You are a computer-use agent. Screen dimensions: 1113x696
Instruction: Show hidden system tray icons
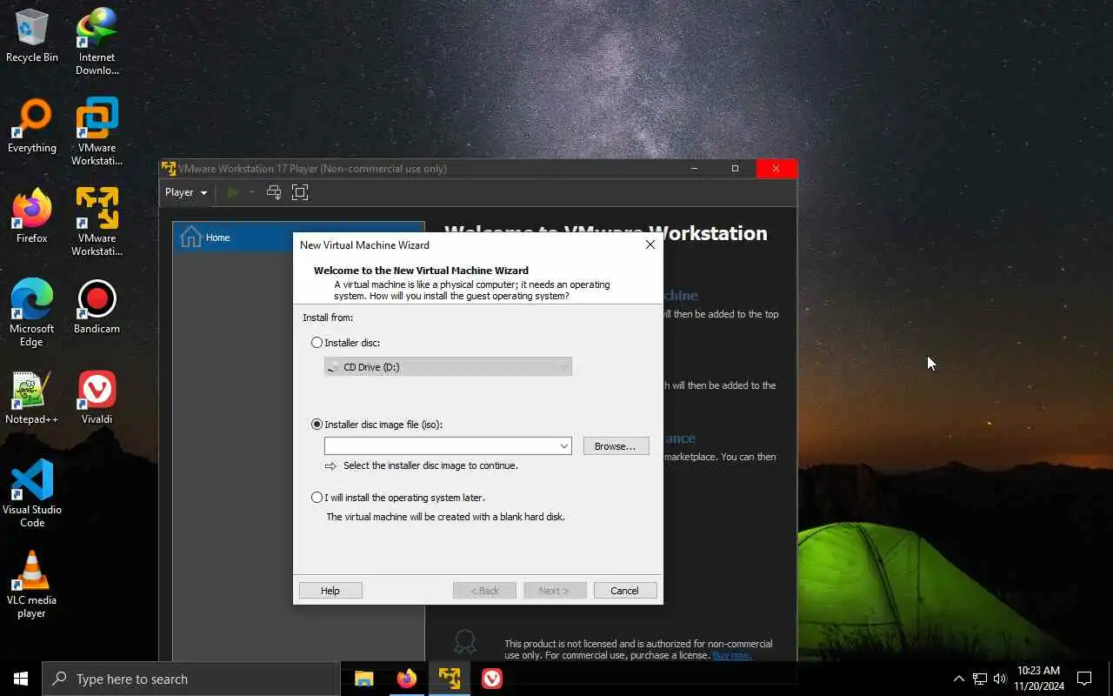pyautogui.click(x=959, y=679)
